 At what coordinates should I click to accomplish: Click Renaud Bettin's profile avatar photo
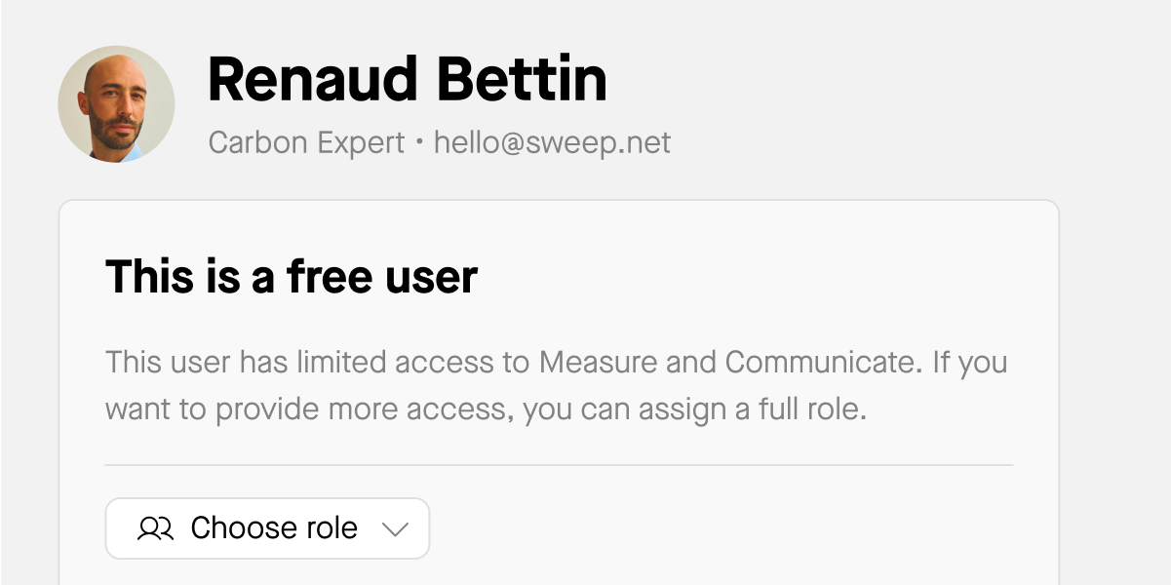(x=116, y=103)
